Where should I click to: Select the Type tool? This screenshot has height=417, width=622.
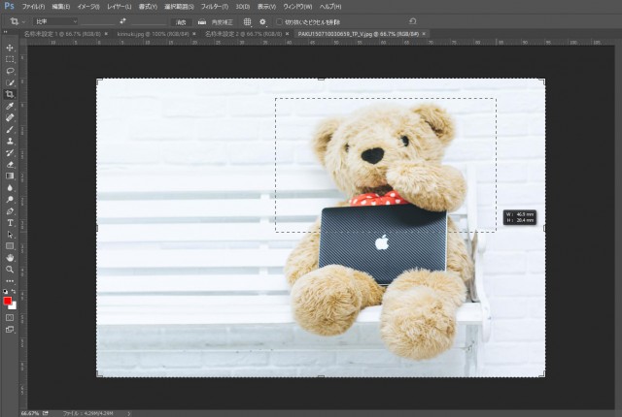coord(10,222)
